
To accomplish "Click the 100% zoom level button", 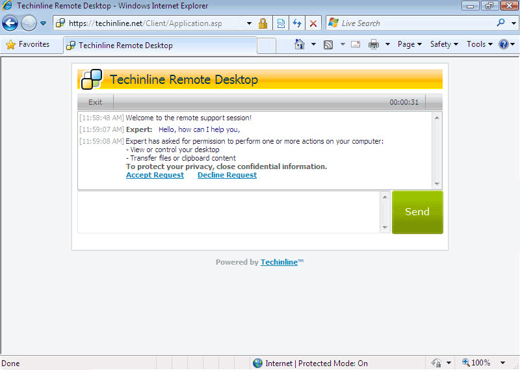I will tap(476, 363).
